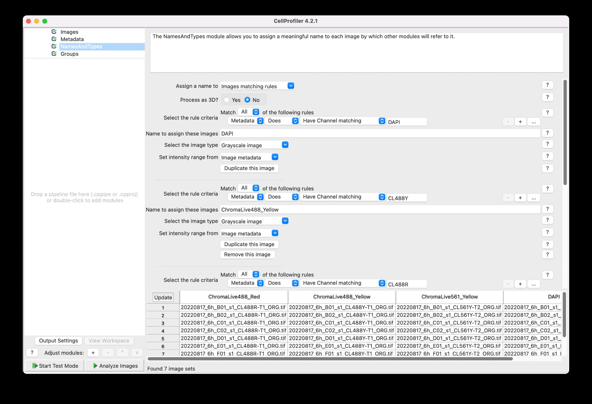Image resolution: width=592 pixels, height=404 pixels.
Task: Open Match All dropdown for CL488Y rule
Action: [249, 188]
